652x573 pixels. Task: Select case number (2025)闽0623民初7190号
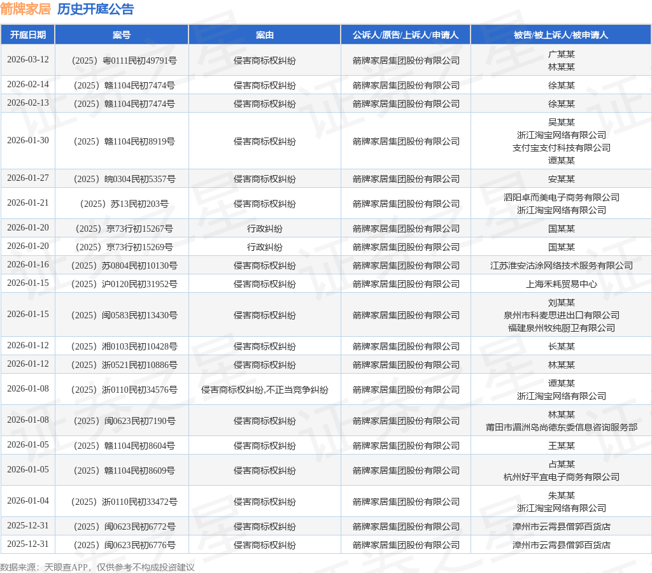[124, 421]
